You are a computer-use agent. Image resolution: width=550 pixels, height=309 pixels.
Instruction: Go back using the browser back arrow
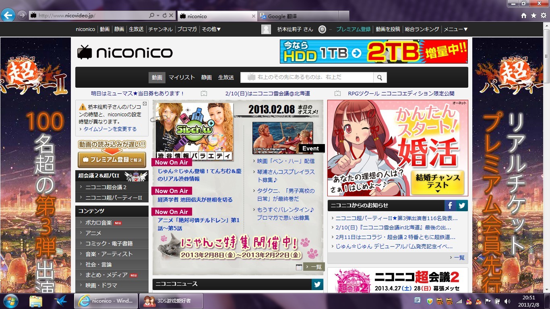[x=8, y=15]
